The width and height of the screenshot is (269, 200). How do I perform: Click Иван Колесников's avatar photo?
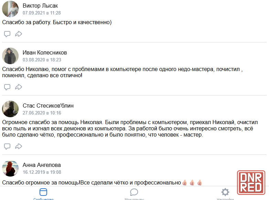pos(10,56)
